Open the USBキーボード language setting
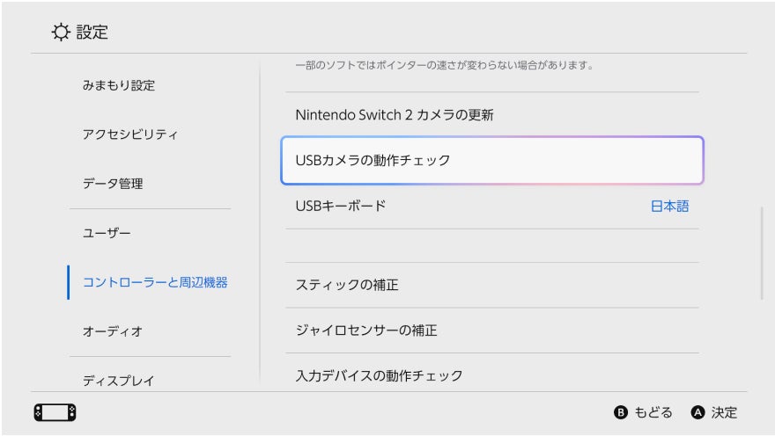This screenshot has height=436, width=775. [341, 206]
